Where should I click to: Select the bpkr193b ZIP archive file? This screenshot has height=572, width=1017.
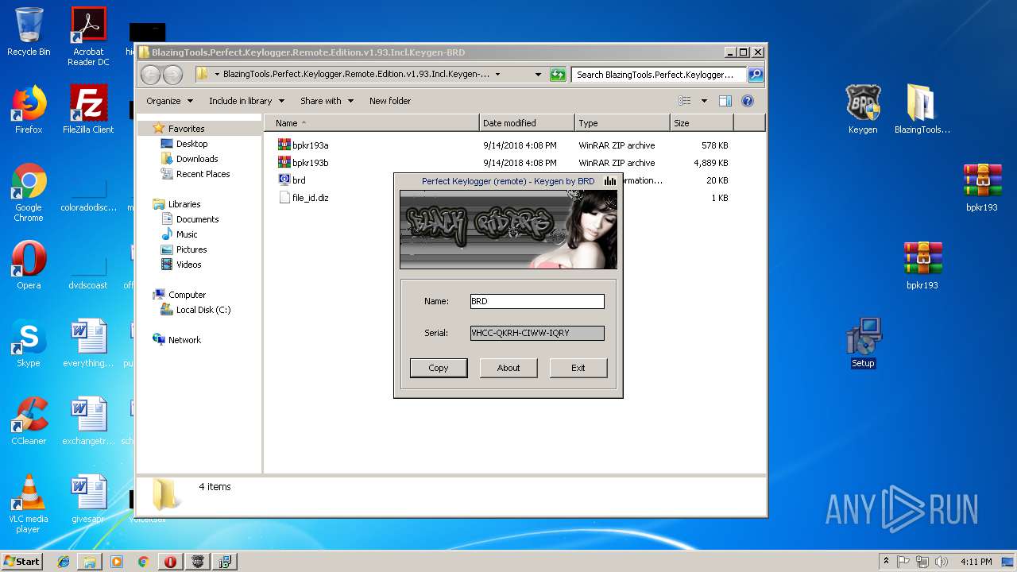click(x=310, y=163)
